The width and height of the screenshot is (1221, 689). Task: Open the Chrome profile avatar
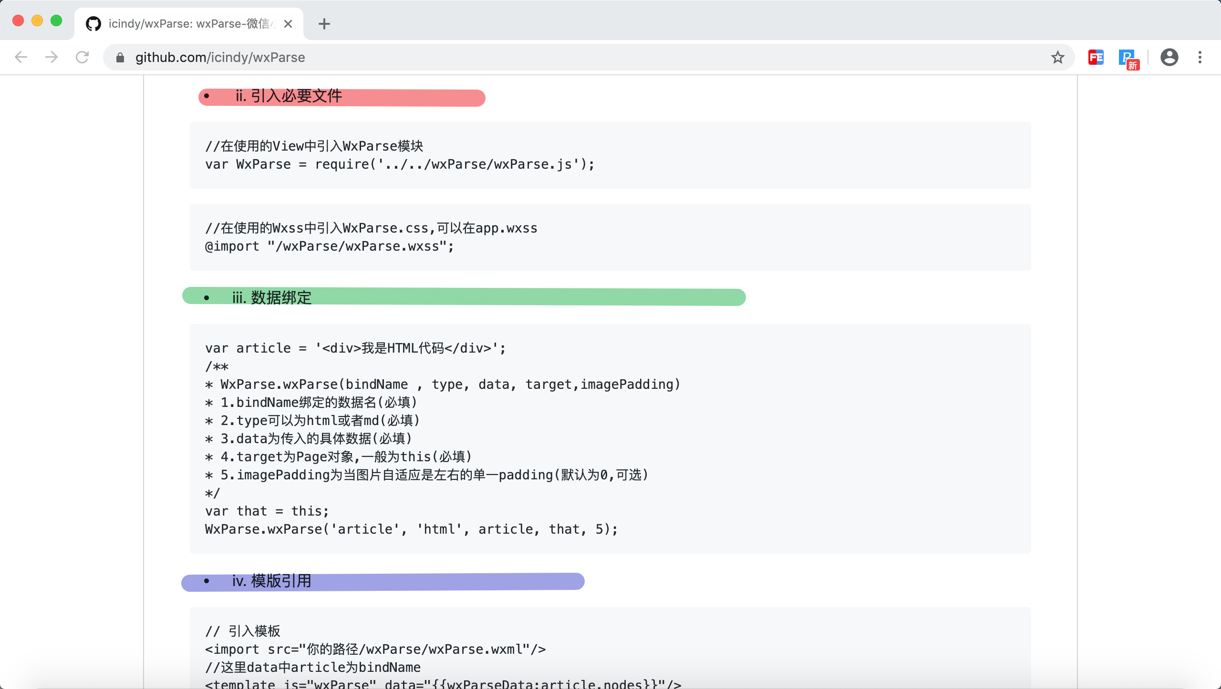pyautogui.click(x=1169, y=57)
